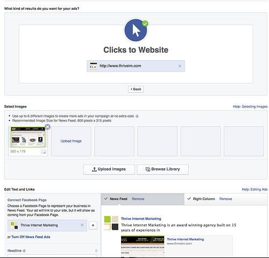Open the Browse Library button
The image size is (269, 258).
click(162, 169)
